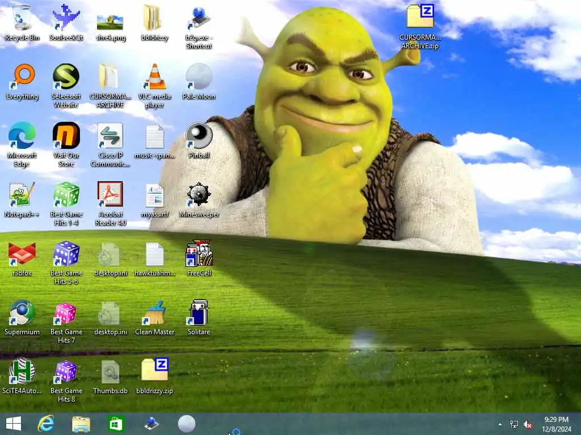Select the VLC media player icon
Viewport: 581px width, 435px height.
(x=154, y=86)
